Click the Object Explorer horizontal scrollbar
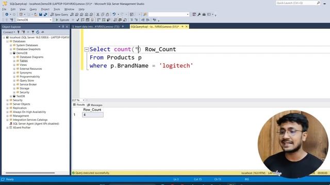Screen dimensions: 330x185 pyautogui.click(x=30, y=173)
